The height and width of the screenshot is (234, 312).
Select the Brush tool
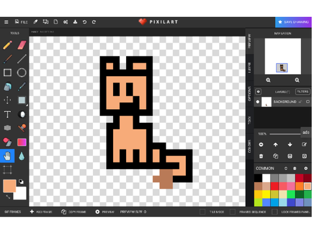tap(8, 59)
